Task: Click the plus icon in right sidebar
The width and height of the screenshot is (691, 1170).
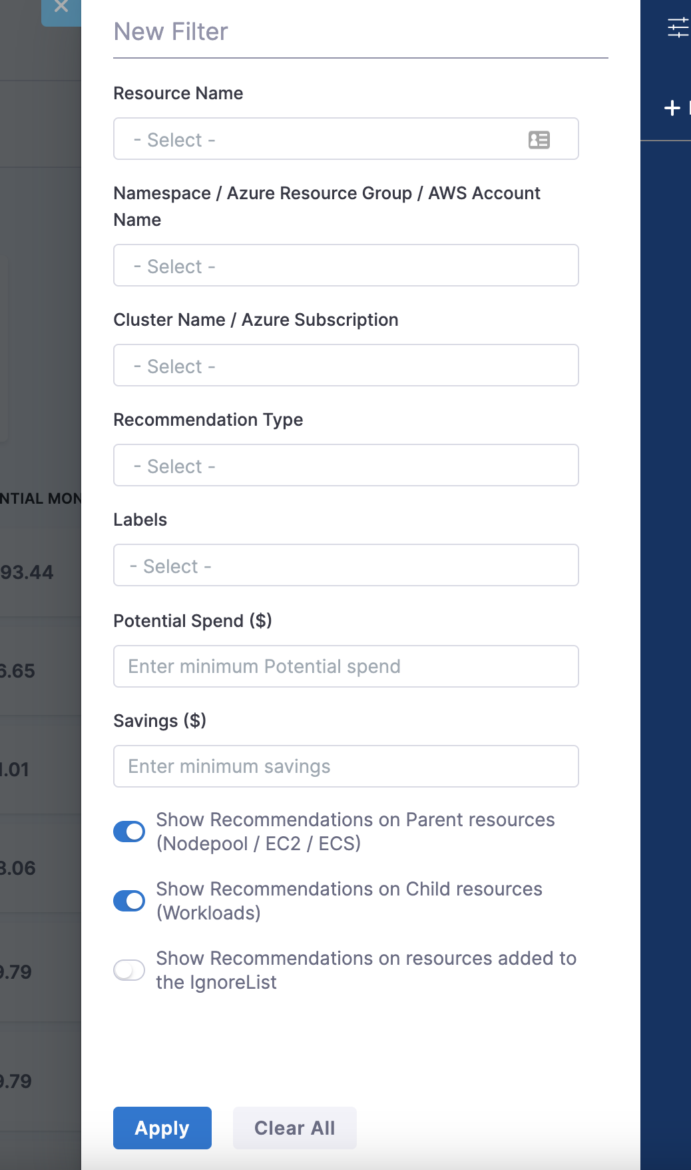Action: click(672, 108)
